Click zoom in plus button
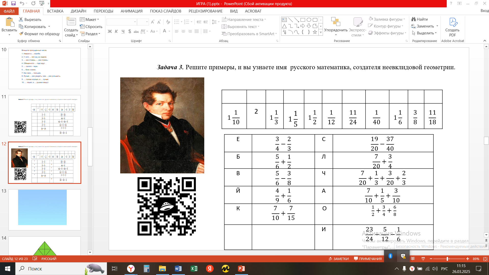489x275 pixels. tap(468, 259)
